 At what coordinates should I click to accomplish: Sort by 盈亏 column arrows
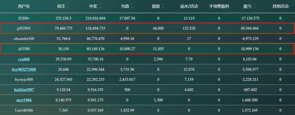(x=254, y=6)
